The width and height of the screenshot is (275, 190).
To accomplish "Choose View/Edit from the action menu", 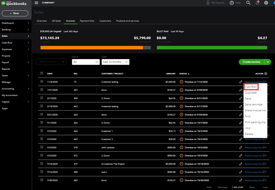I will click(x=251, y=87).
